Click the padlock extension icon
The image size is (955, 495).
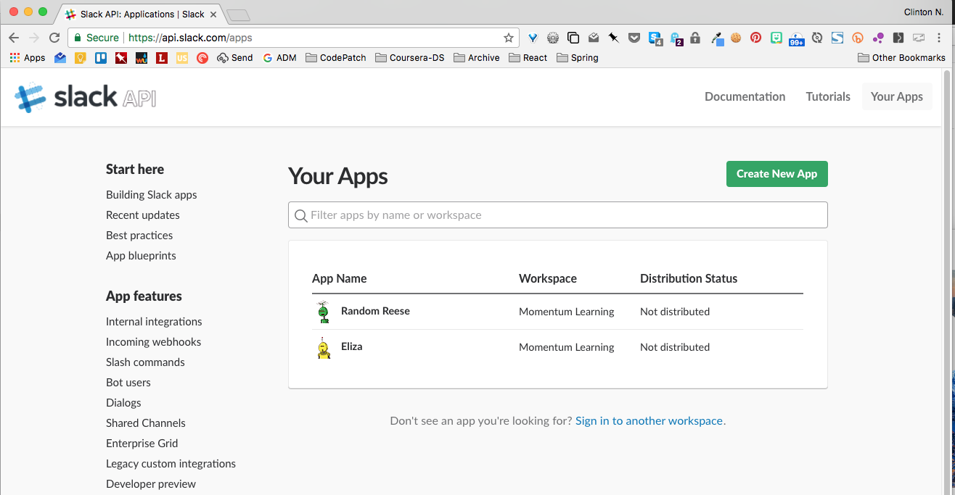point(694,37)
